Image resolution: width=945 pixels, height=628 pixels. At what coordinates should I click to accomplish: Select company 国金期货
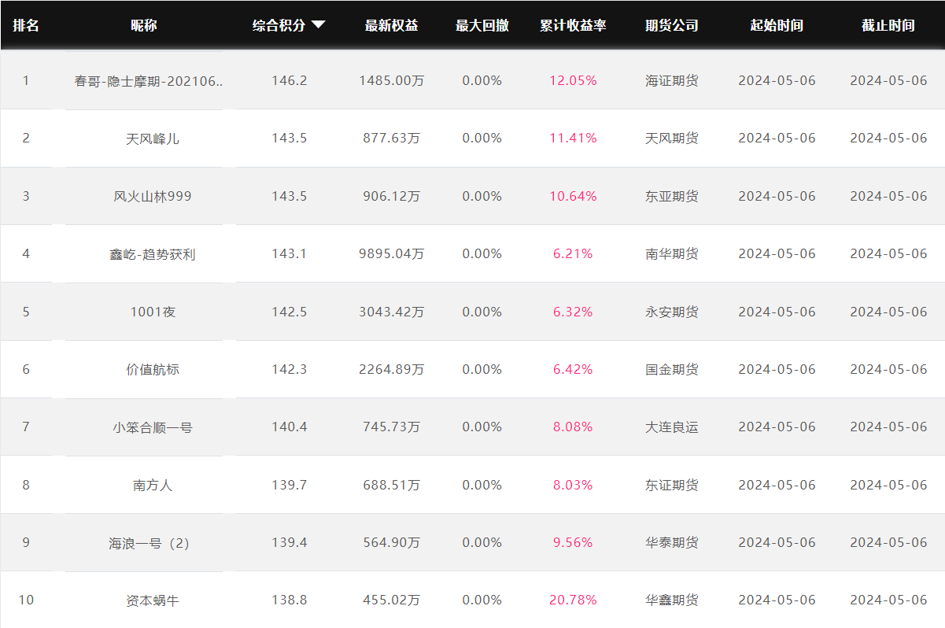[x=672, y=369]
